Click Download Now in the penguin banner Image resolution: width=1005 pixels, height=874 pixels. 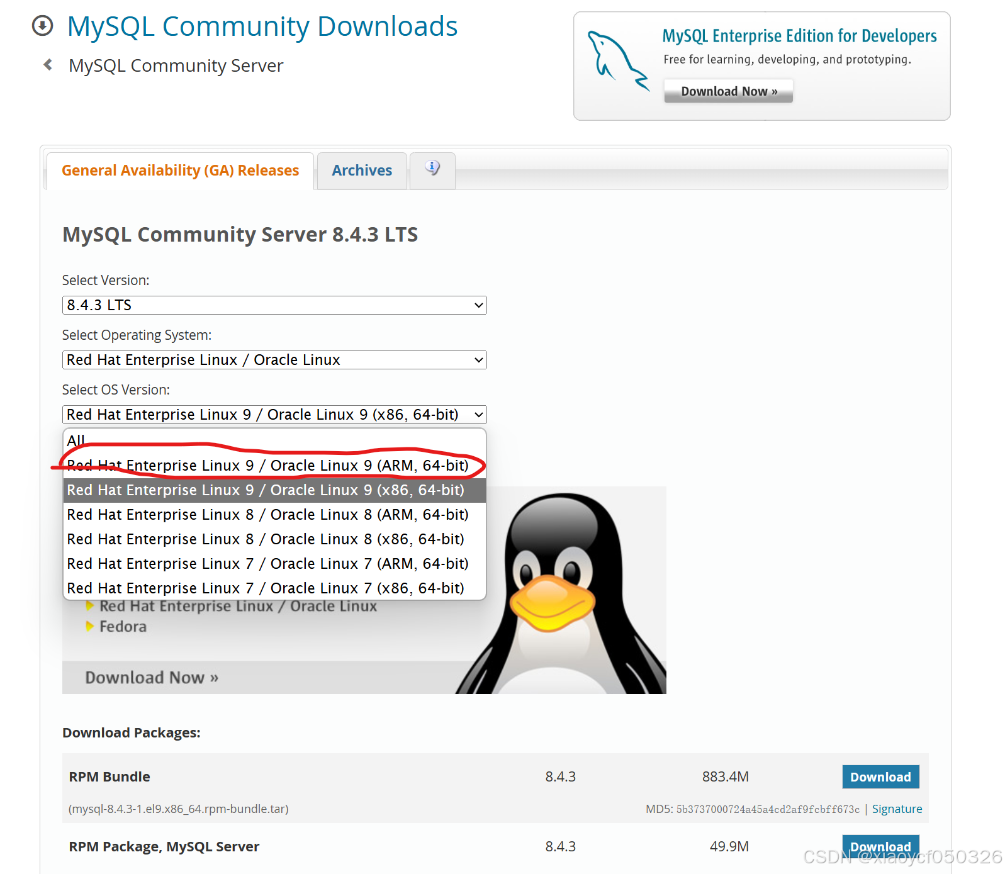click(x=152, y=678)
